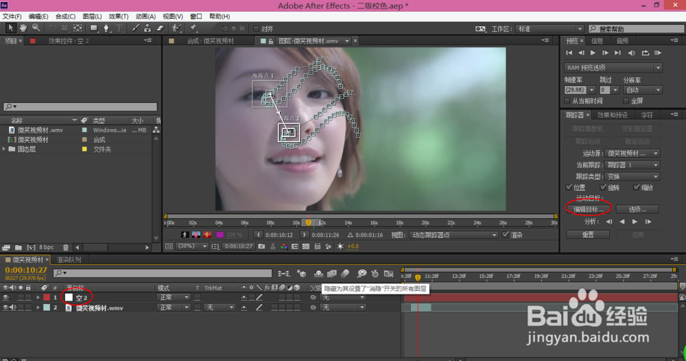
Task: Click the auto-keyframe stopwatch icon in timeline
Action: coord(375,273)
